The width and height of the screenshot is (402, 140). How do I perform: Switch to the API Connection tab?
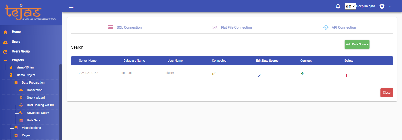click(x=339, y=27)
